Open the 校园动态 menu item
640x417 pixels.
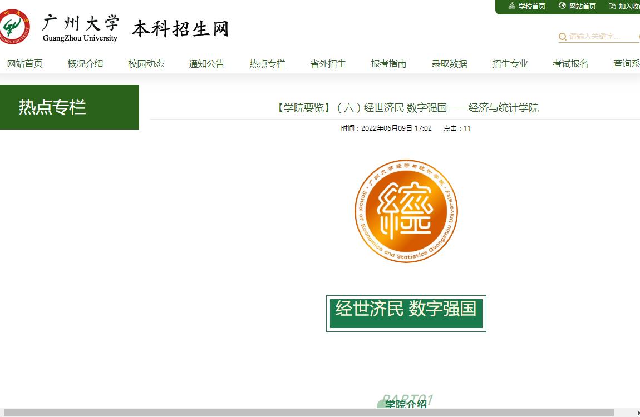pyautogui.click(x=146, y=63)
